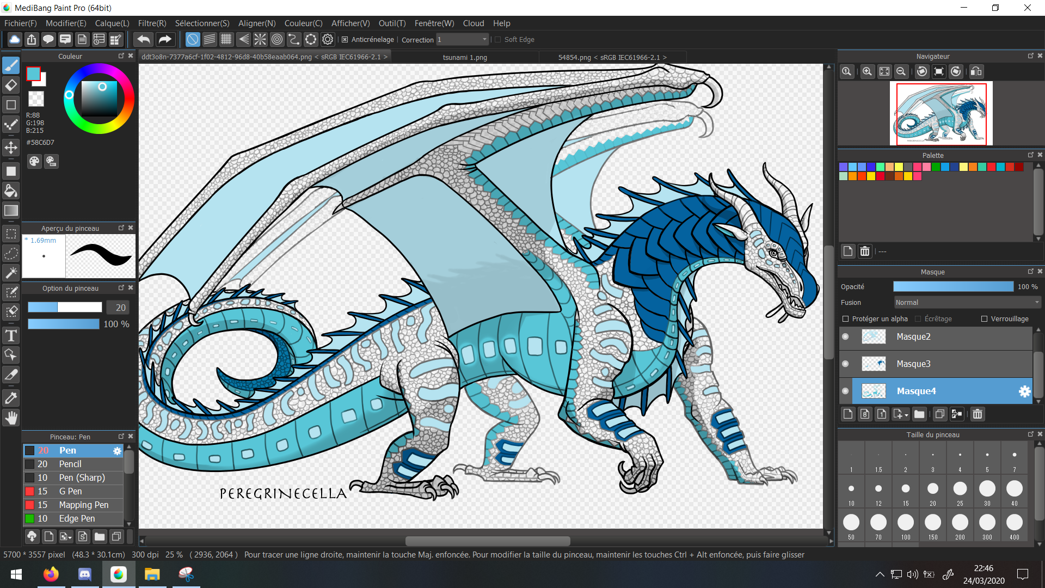Choose the Text tool
This screenshot has height=588, width=1045.
pos(11,335)
